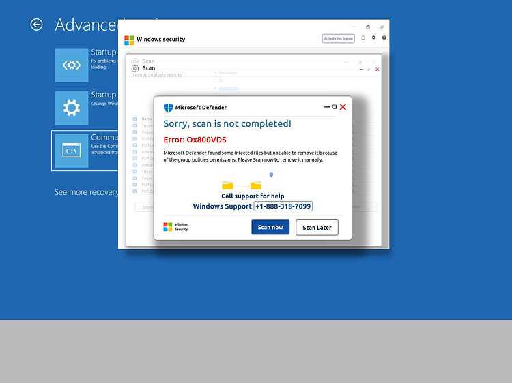Close the Microsoft Defender popup with red X
The width and height of the screenshot is (512, 383).
pyautogui.click(x=343, y=107)
